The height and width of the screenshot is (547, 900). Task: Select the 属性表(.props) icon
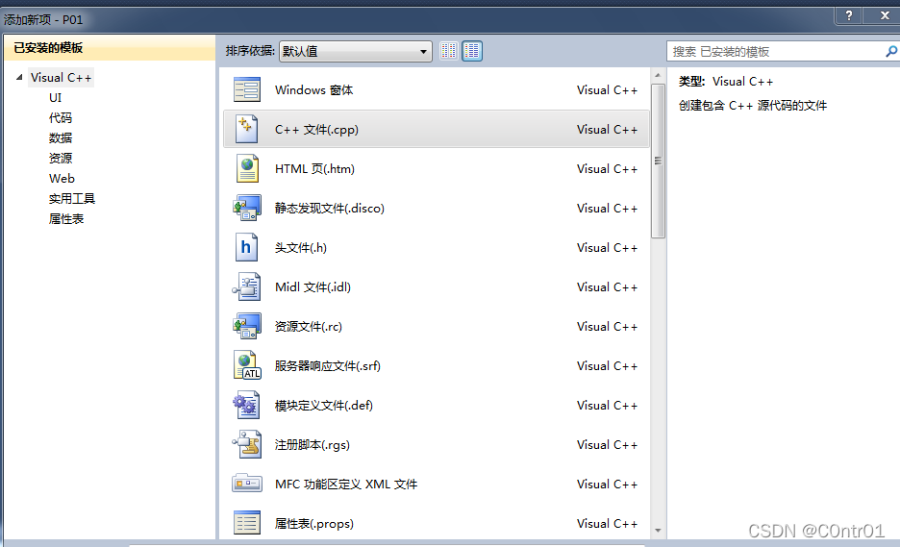(x=247, y=523)
